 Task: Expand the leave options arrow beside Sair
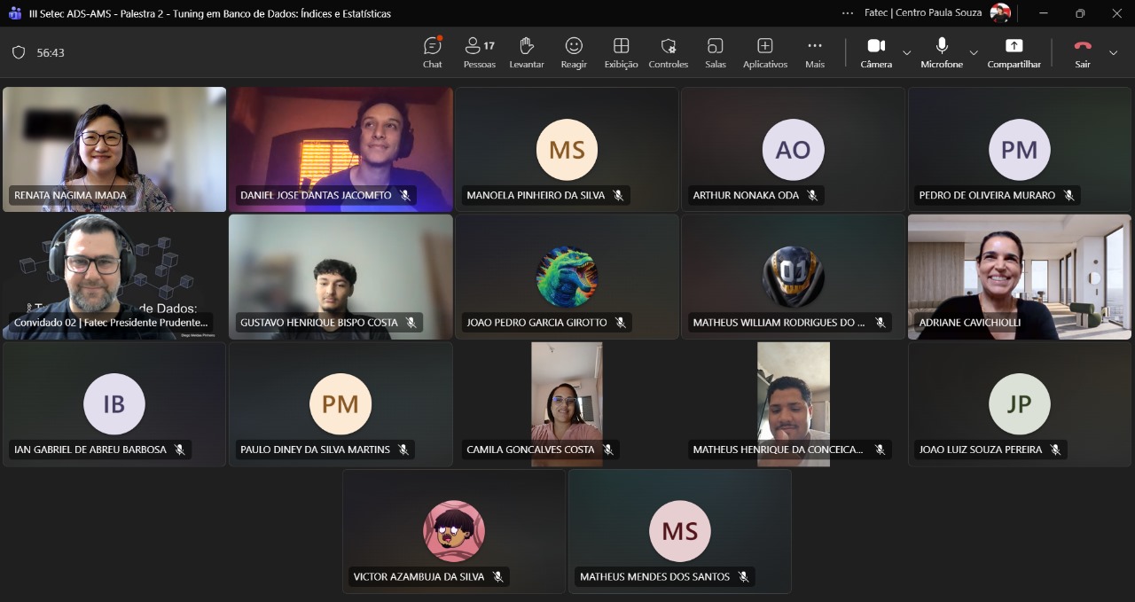tap(1113, 53)
